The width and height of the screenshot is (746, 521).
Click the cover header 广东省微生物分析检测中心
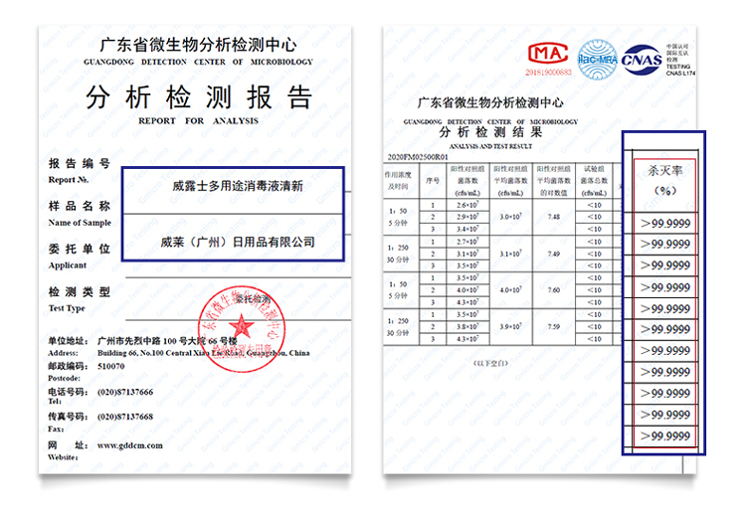click(x=198, y=45)
